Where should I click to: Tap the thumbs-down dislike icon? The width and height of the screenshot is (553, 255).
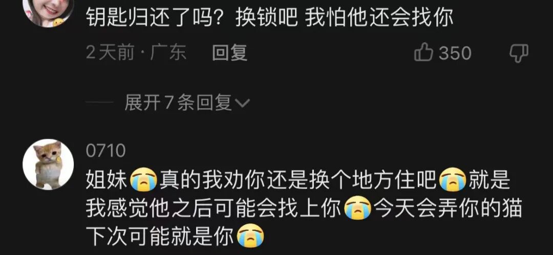(519, 53)
